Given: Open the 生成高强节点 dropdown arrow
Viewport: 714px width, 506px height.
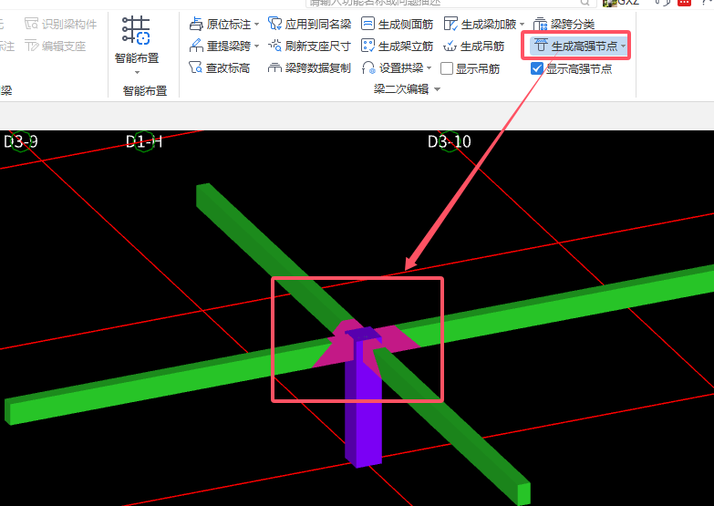Looking at the screenshot, I should point(623,46).
